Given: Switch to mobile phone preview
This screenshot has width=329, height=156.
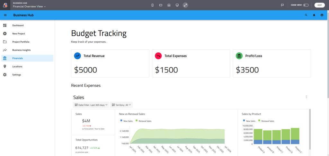Looking at the screenshot, I should 152,5.
